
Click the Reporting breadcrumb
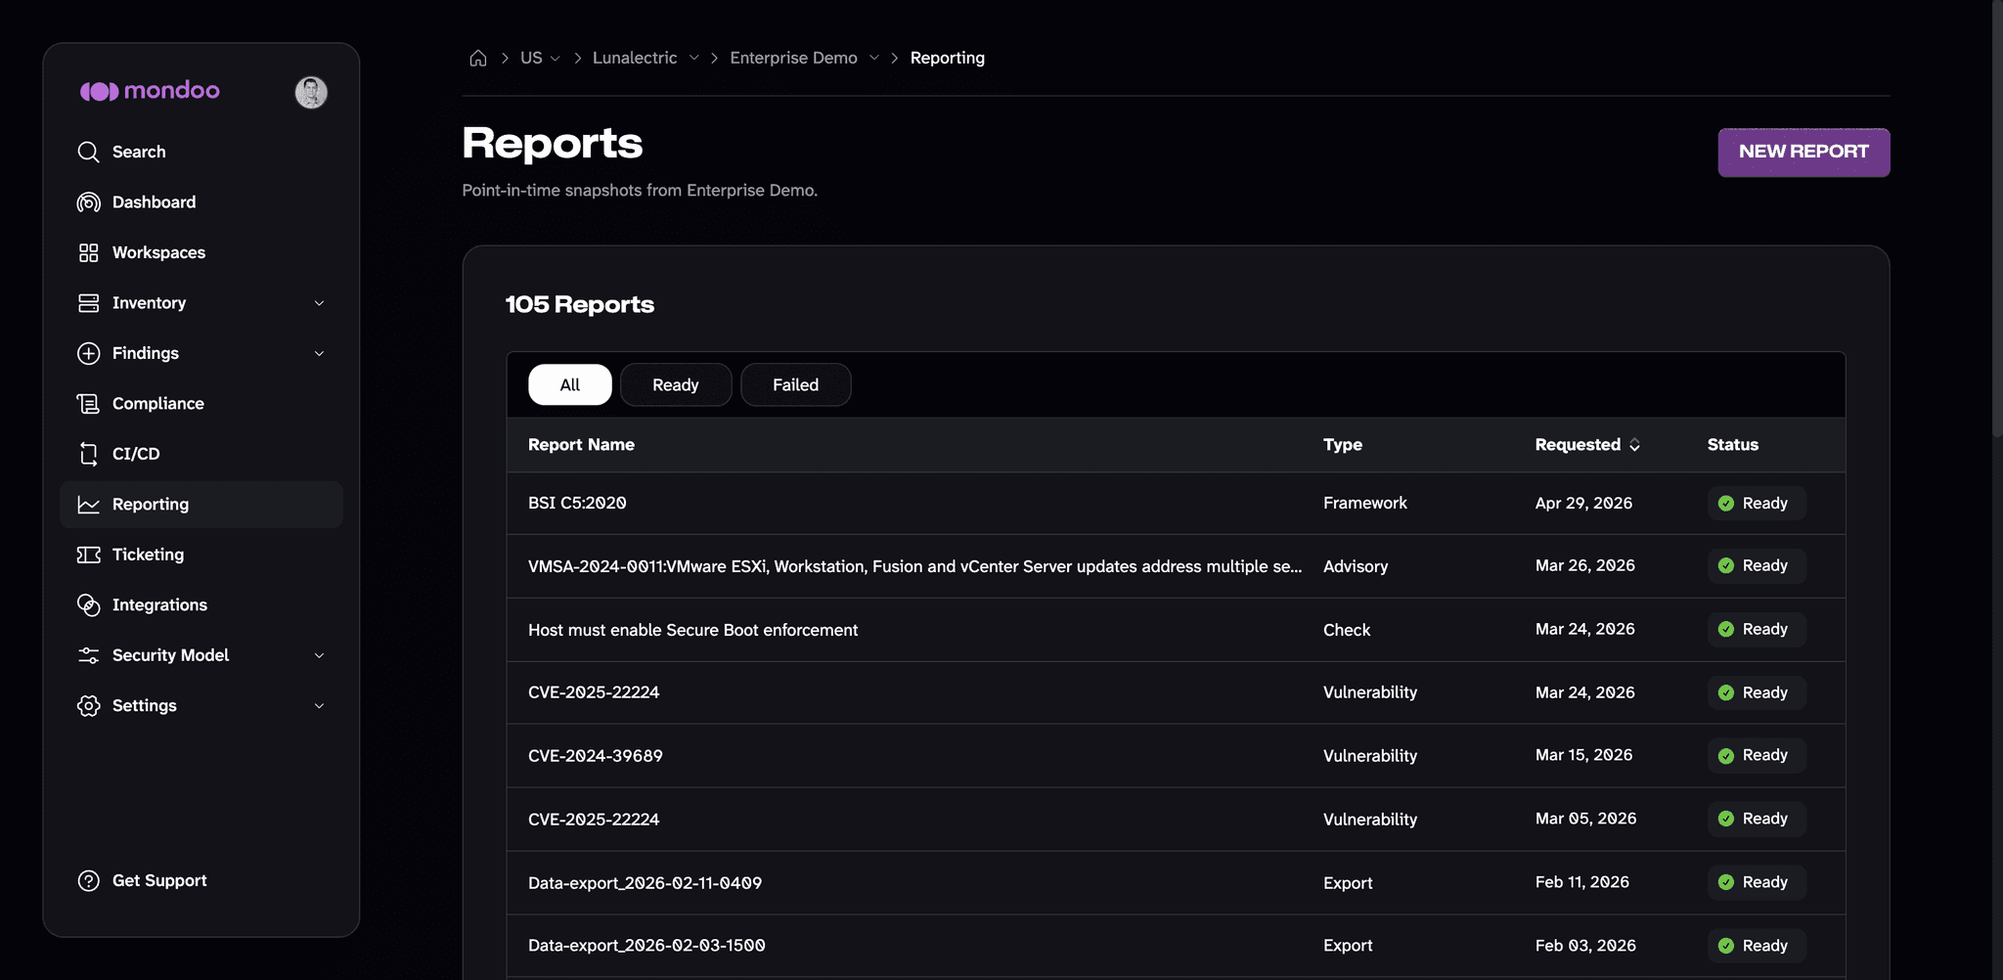[948, 58]
